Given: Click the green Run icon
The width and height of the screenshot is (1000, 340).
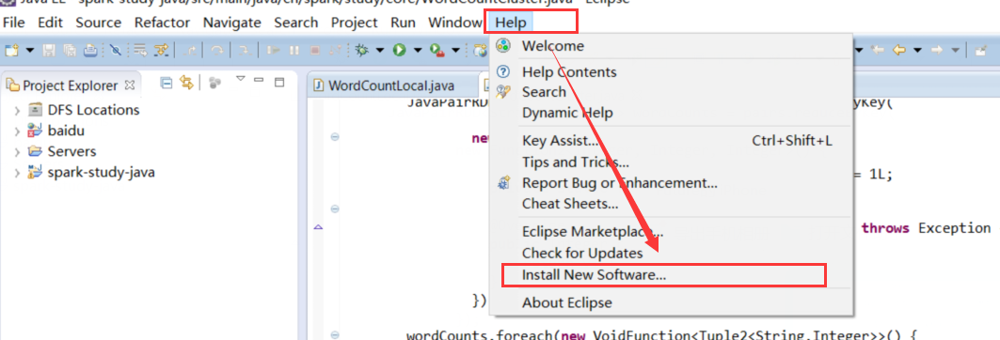Looking at the screenshot, I should pyautogui.click(x=399, y=51).
